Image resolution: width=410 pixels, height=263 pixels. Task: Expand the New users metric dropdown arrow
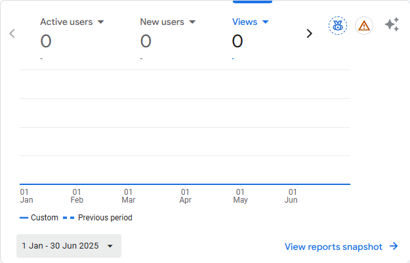click(192, 22)
